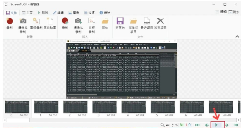The image size is (242, 128).
Task: Click 放弃项目 discard project
Action: click(160, 24)
